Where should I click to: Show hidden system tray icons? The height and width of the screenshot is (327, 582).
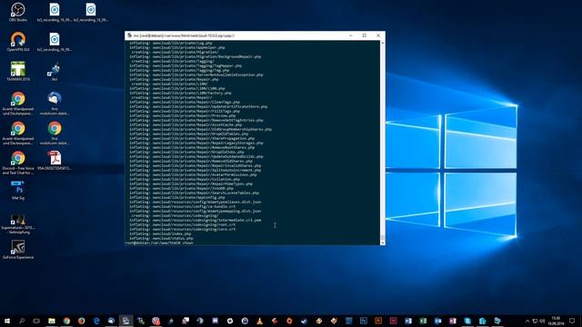click(527, 321)
